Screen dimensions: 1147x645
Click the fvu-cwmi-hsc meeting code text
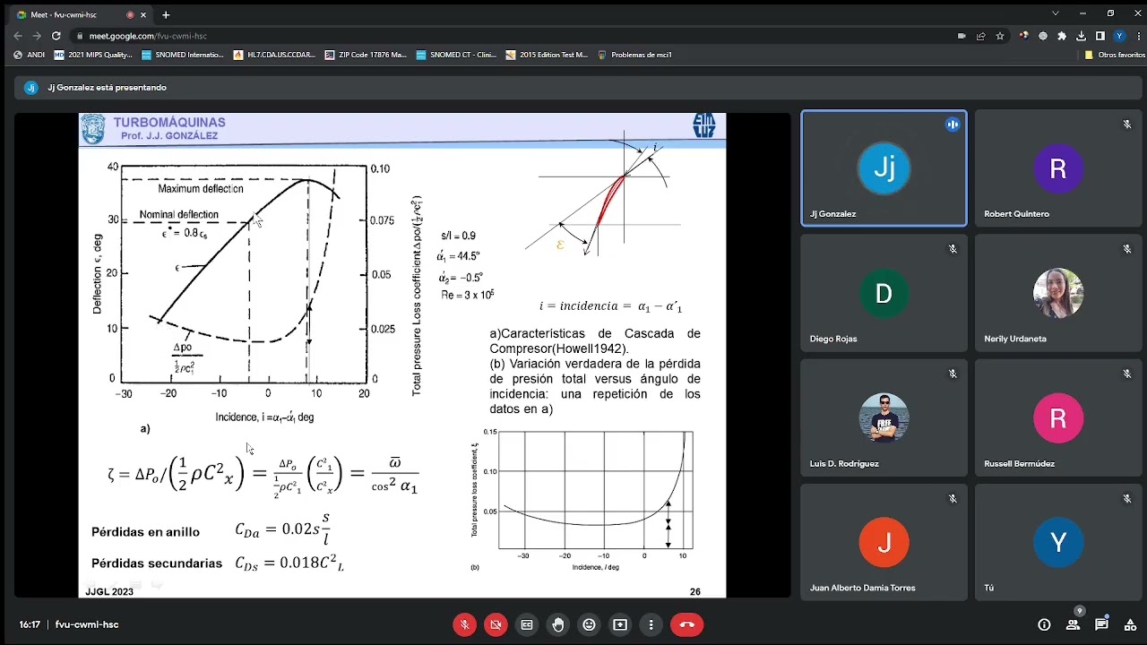pyautogui.click(x=87, y=624)
